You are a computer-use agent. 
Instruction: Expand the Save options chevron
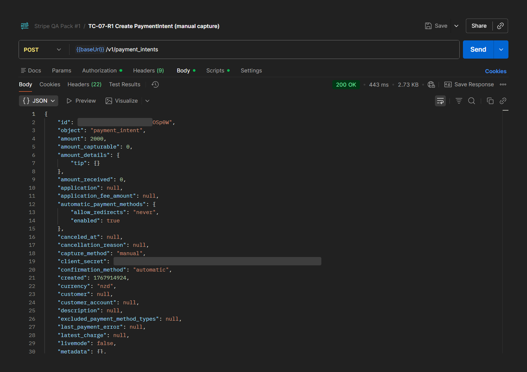click(456, 26)
